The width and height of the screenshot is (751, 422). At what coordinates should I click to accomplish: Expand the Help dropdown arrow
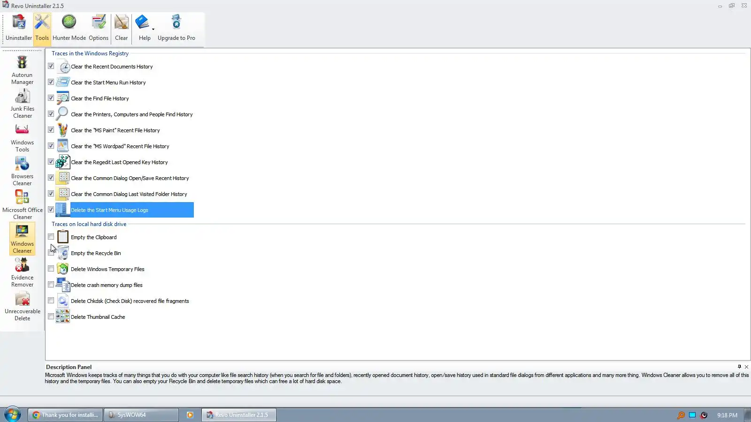tap(153, 29)
